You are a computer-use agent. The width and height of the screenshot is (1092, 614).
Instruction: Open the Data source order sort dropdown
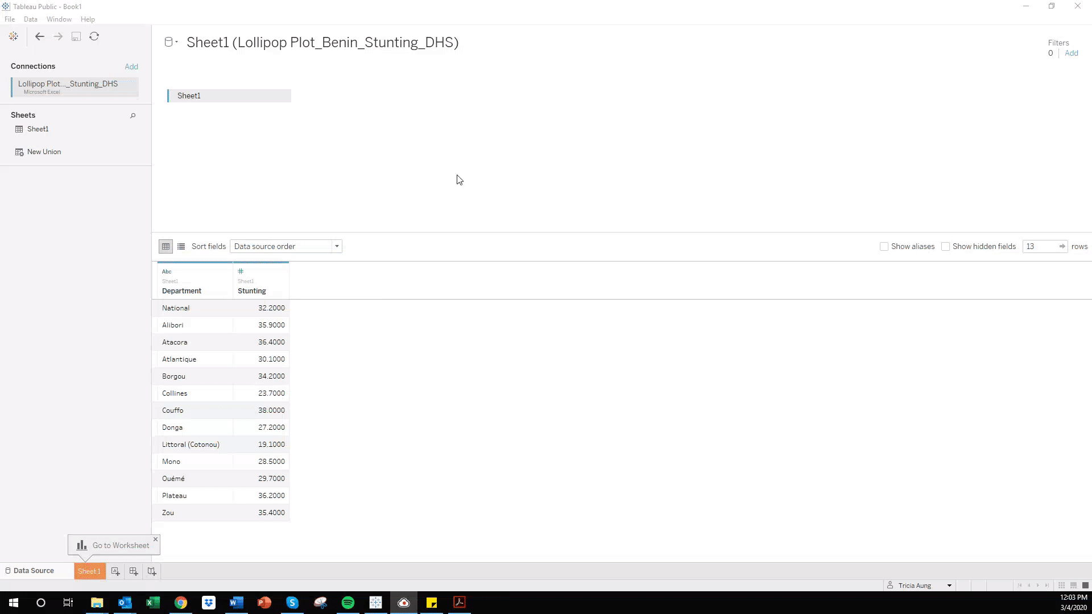(x=336, y=246)
